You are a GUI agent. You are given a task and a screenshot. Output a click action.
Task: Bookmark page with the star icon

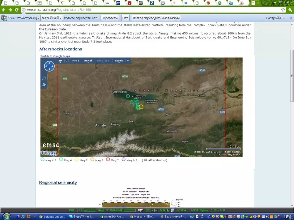[x=283, y=10]
